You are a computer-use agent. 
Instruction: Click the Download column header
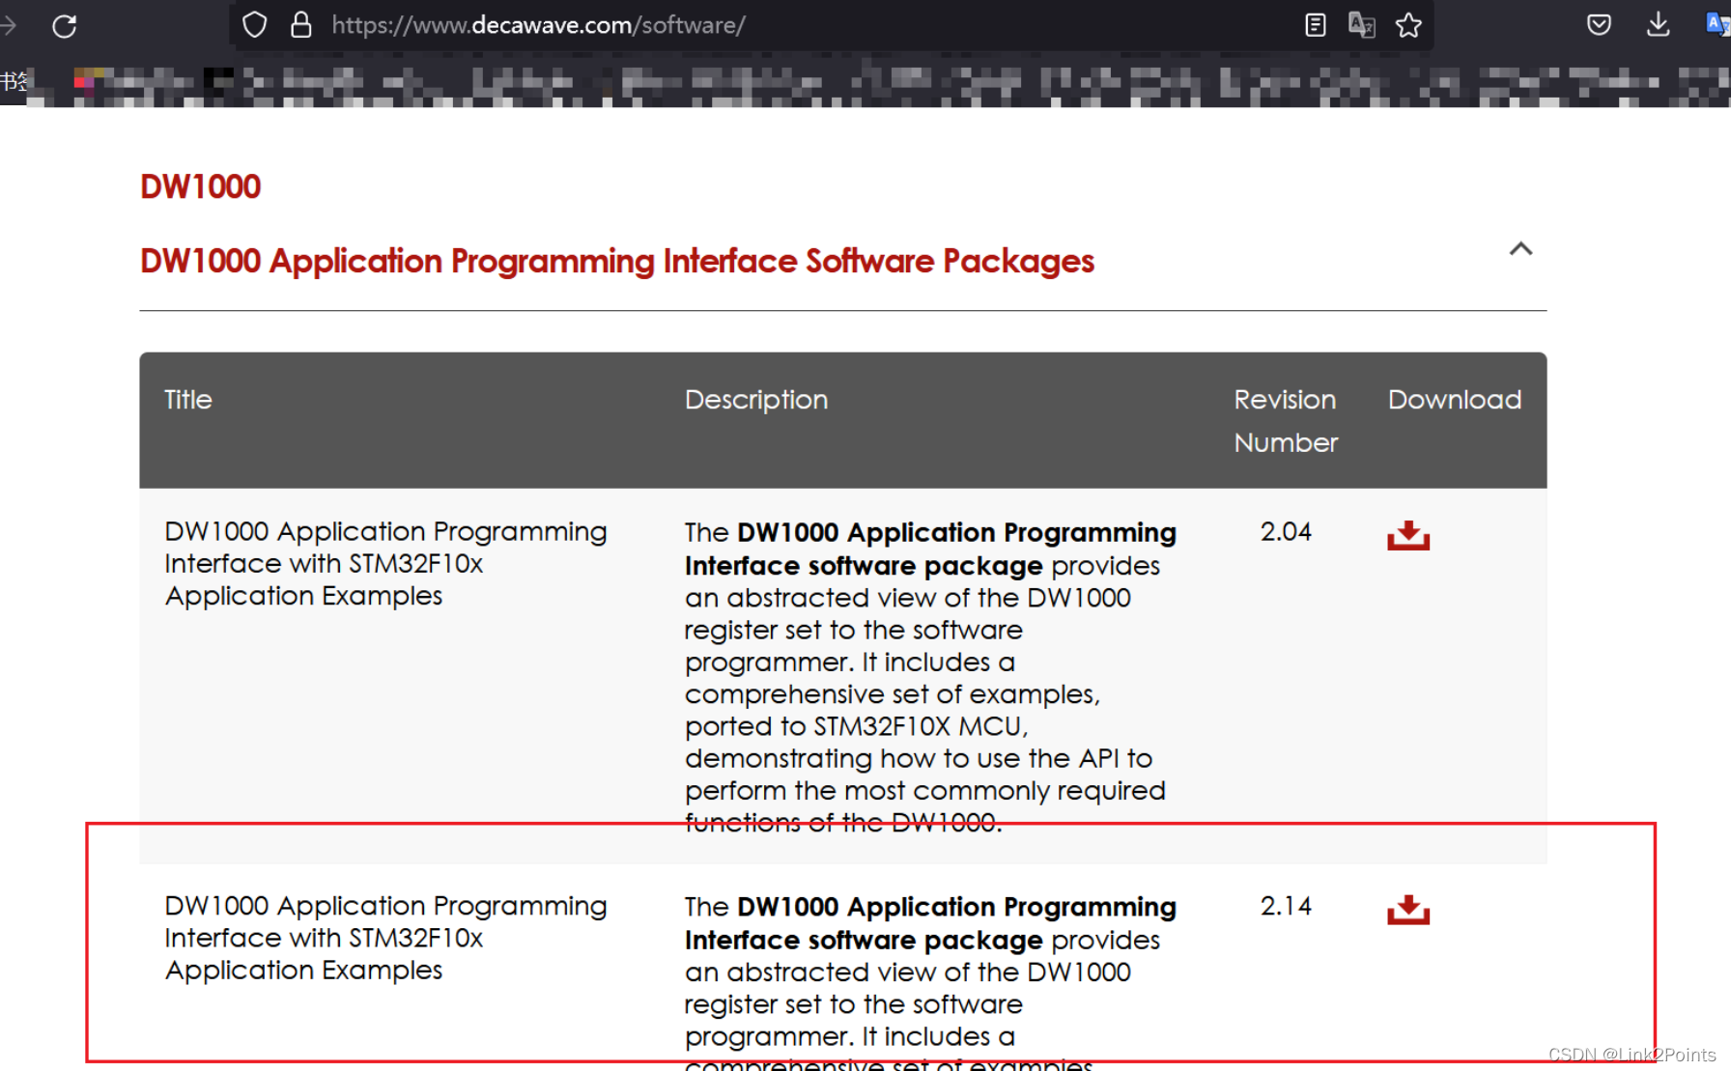point(1455,400)
